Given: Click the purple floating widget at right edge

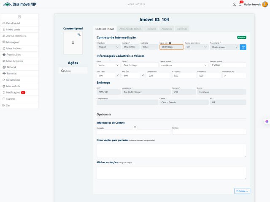Looking at the screenshot, I should coord(267,121).
